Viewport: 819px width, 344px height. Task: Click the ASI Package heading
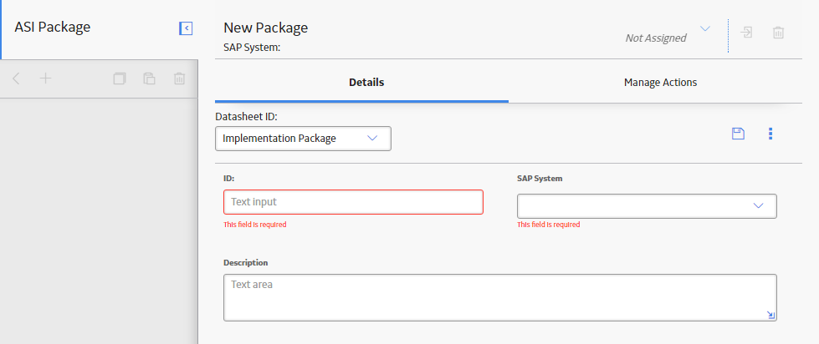click(52, 27)
